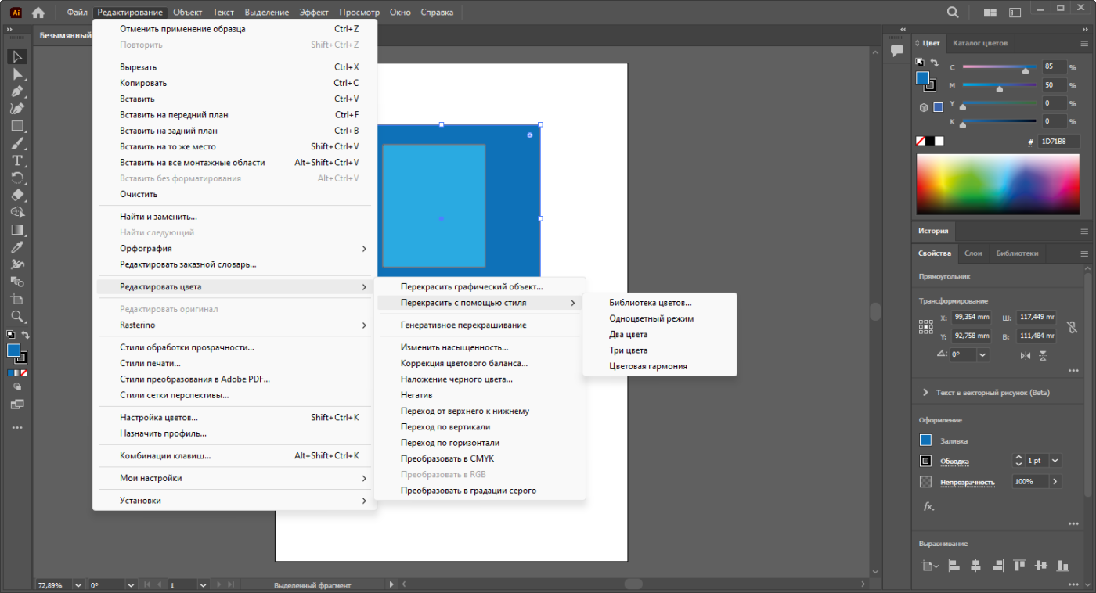This screenshot has width=1096, height=593.
Task: Open the stroke weight dropdown
Action: point(1055,461)
